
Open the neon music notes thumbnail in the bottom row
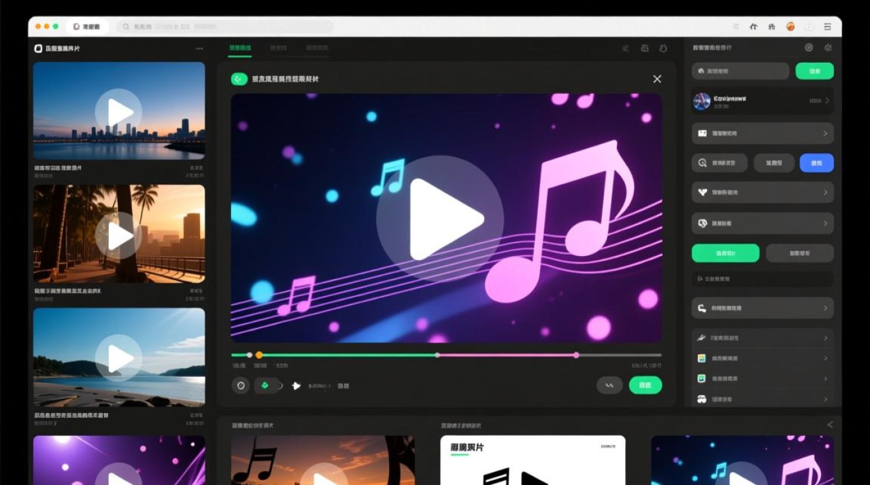[742, 460]
